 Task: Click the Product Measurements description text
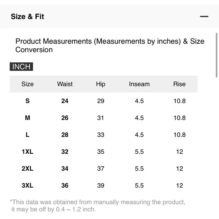click(x=110, y=45)
